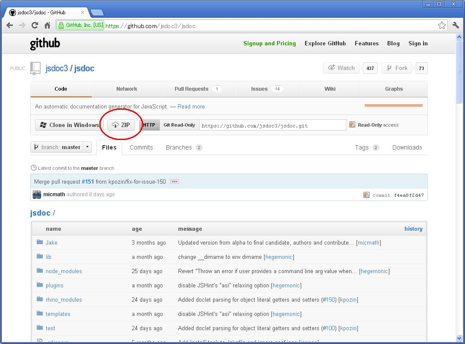465x344 pixels.
Task: Click Signup and Pricing link
Action: pos(269,43)
